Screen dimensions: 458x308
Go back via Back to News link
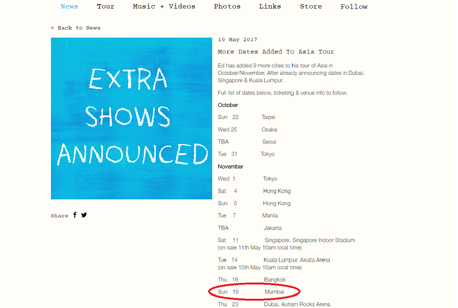click(76, 28)
